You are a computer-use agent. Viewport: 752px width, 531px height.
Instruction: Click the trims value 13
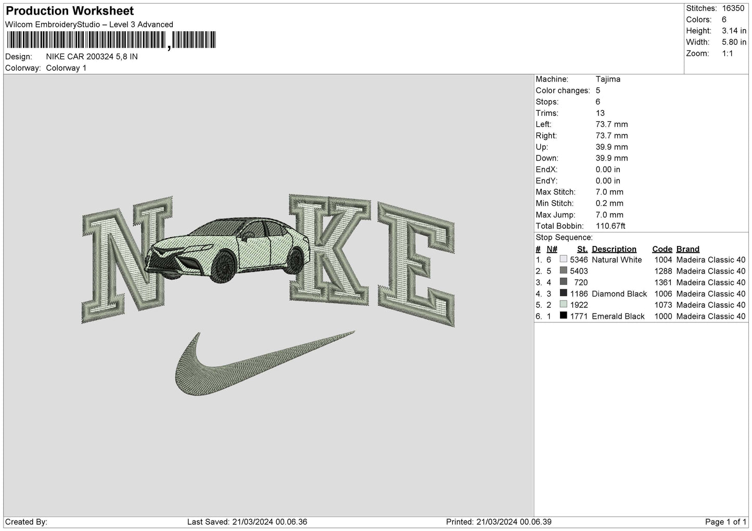(x=600, y=113)
